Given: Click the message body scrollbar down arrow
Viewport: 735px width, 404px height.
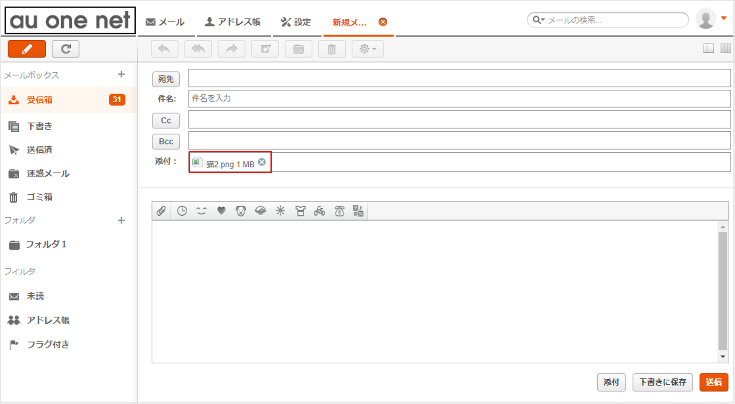Looking at the screenshot, I should (723, 357).
